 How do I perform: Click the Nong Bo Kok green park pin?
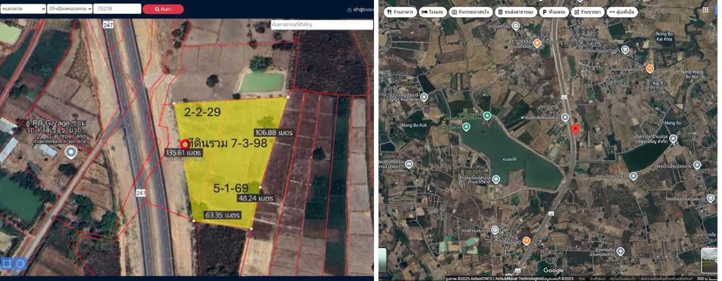[466, 126]
